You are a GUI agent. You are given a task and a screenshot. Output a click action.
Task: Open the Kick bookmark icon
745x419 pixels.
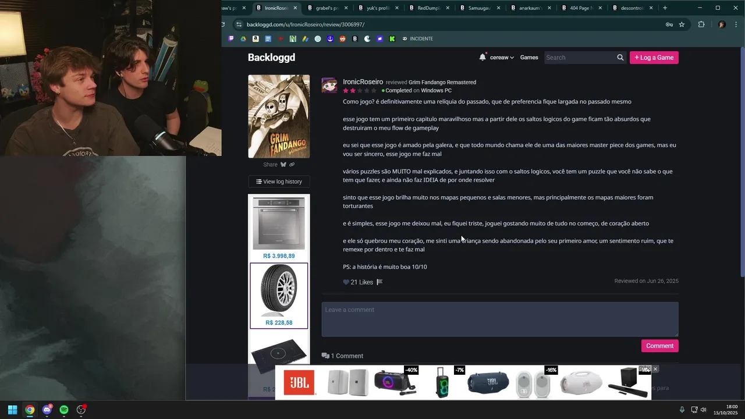392,39
